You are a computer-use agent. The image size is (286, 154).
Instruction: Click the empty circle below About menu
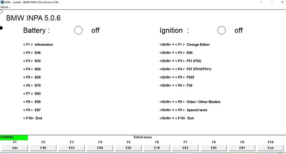(x=1, y=12)
